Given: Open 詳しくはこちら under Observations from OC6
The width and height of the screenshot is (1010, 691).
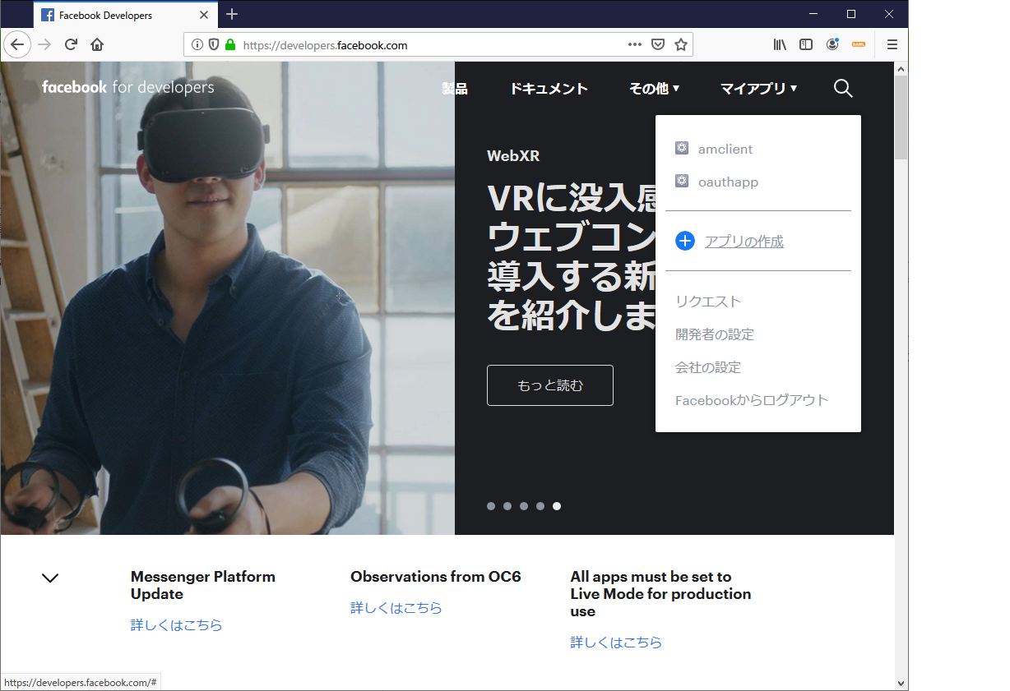Looking at the screenshot, I should click(396, 607).
